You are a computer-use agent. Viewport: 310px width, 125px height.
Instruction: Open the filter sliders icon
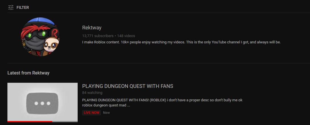[11, 7]
